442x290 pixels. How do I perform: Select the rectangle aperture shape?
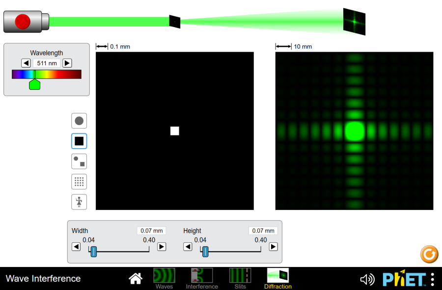click(x=79, y=141)
